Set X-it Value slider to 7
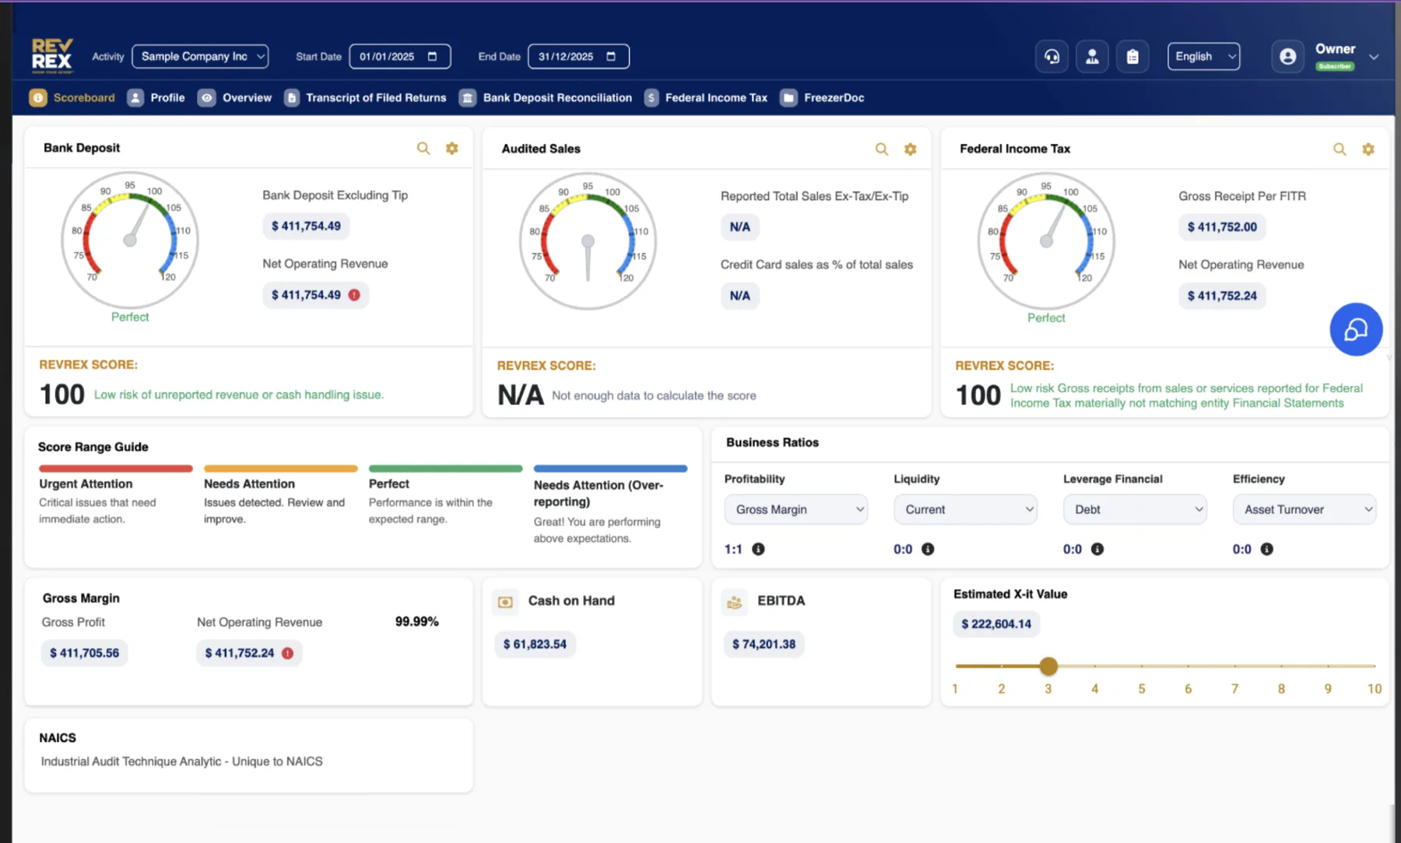The width and height of the screenshot is (1401, 843). click(x=1234, y=666)
